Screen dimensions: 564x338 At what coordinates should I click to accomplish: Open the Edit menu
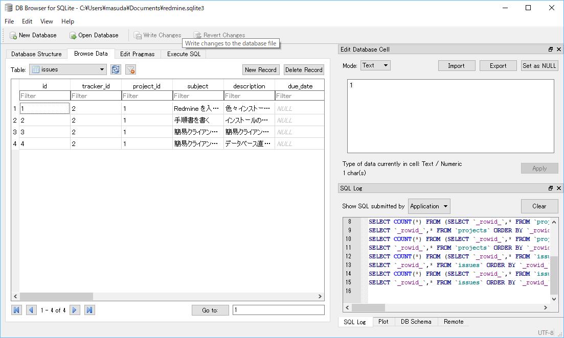pyautogui.click(x=27, y=21)
